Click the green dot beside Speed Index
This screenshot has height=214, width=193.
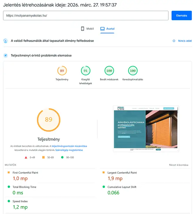(x=9, y=201)
